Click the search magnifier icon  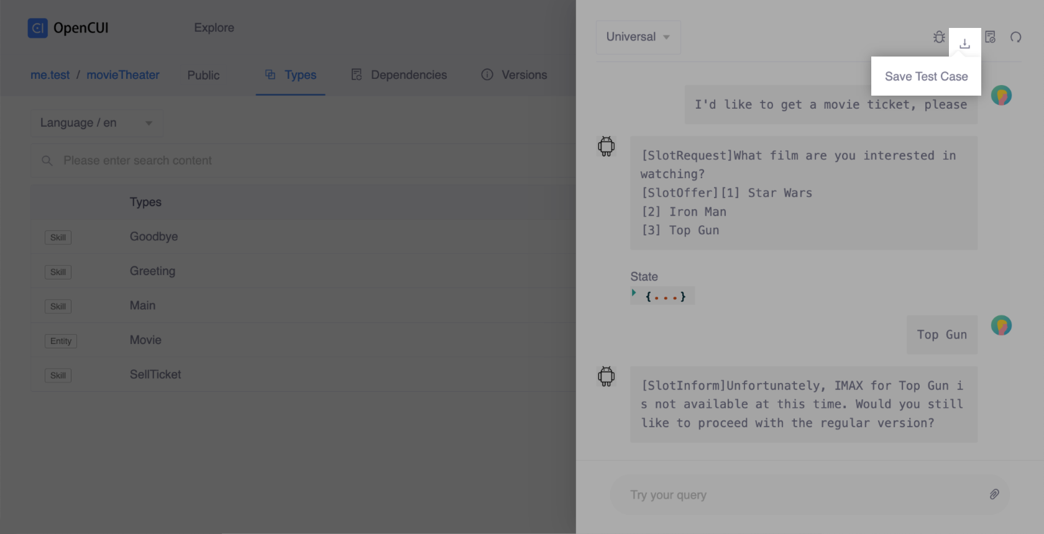coord(47,161)
